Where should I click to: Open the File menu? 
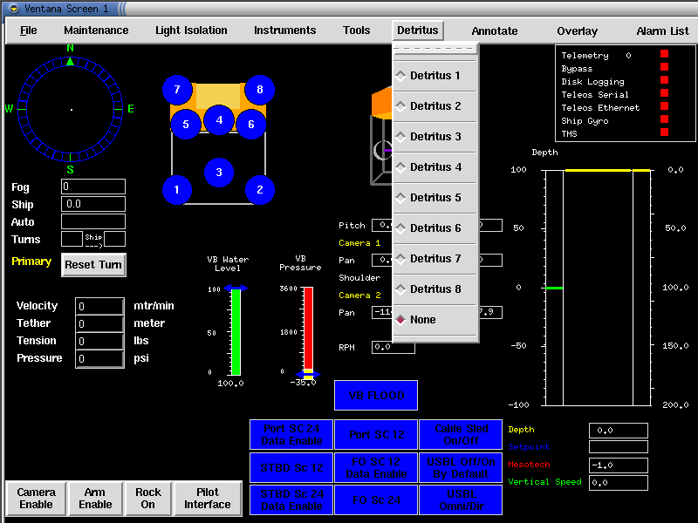click(x=29, y=31)
